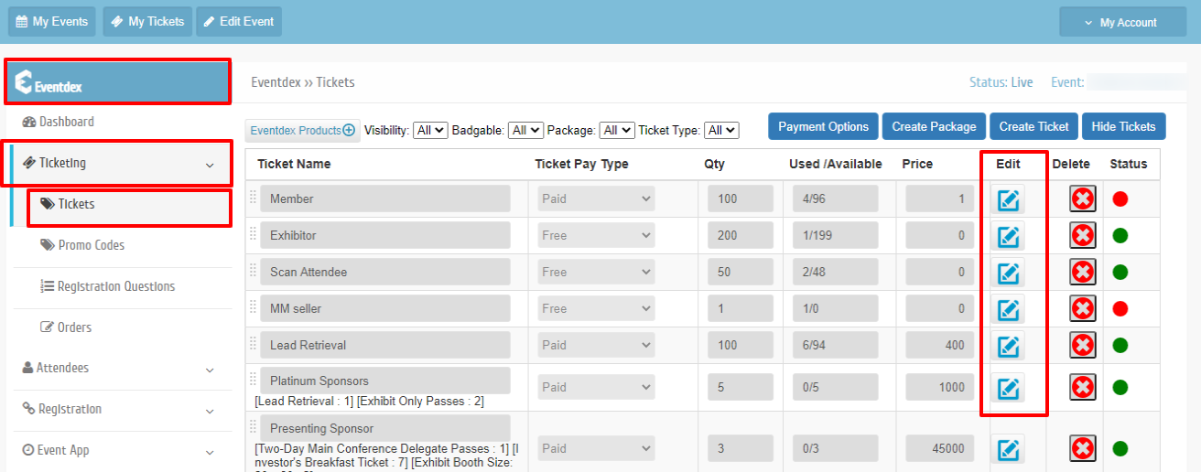Expand the My Account menu
Screen dimensions: 1201x472
[x=1122, y=22]
